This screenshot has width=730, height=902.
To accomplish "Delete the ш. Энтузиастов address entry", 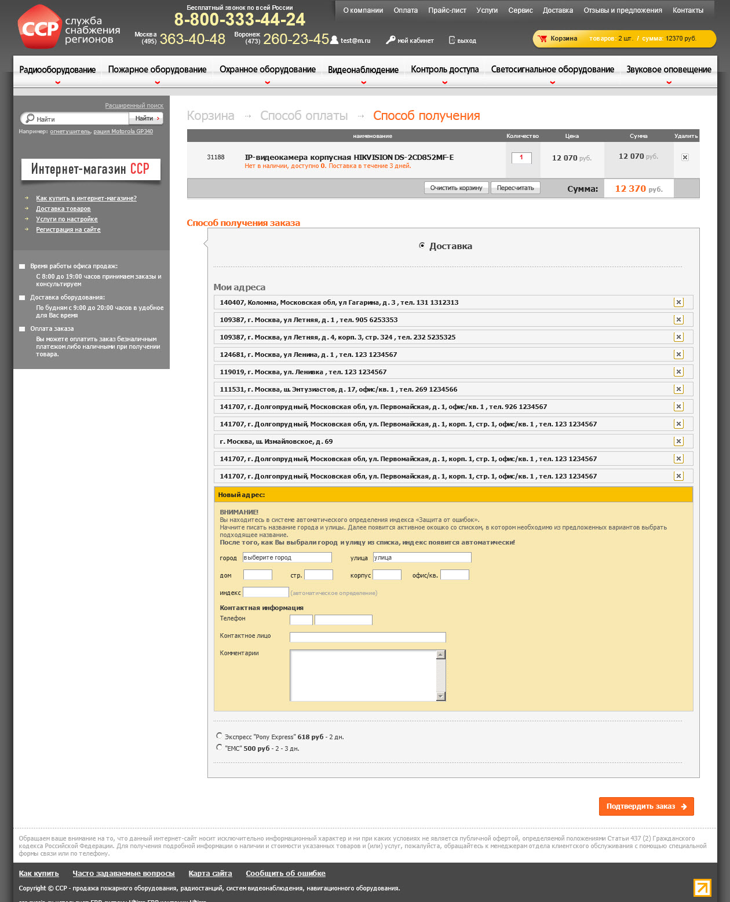I will point(678,389).
